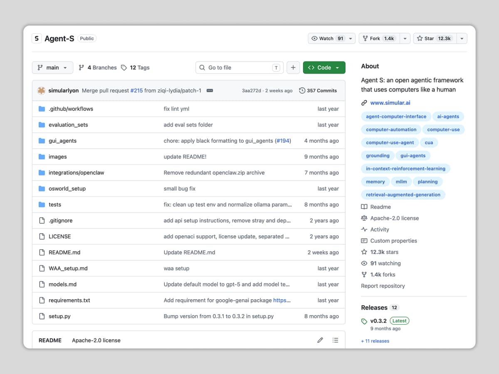Image resolution: width=499 pixels, height=374 pixels.
Task: Select the retrieval-augmented-generation topic tag
Action: [403, 194]
